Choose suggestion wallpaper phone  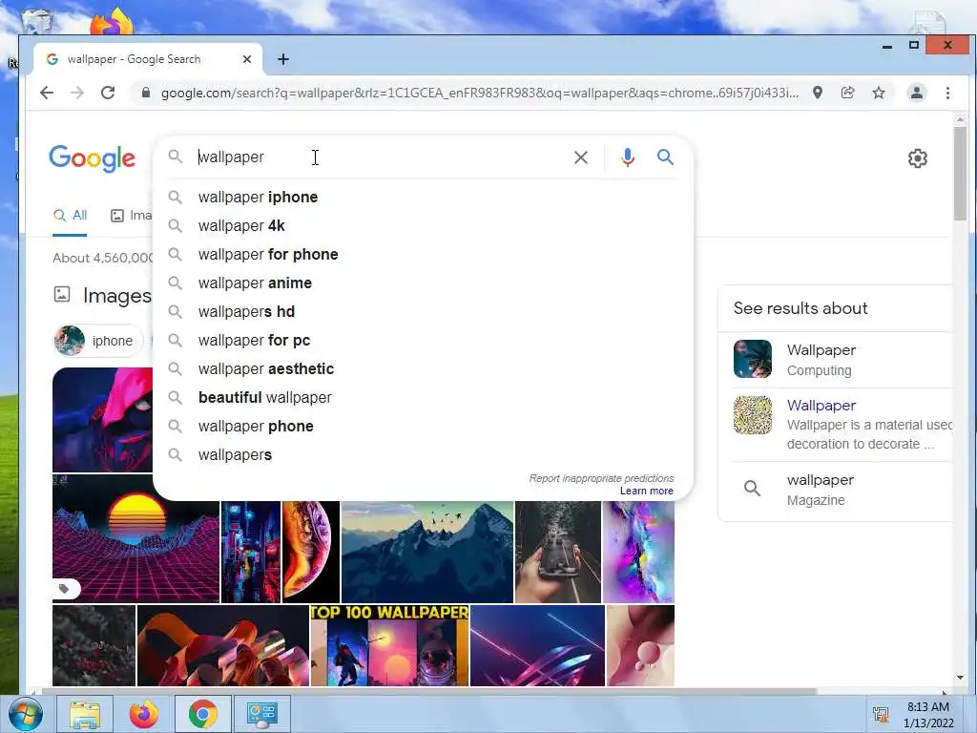(x=423, y=427)
